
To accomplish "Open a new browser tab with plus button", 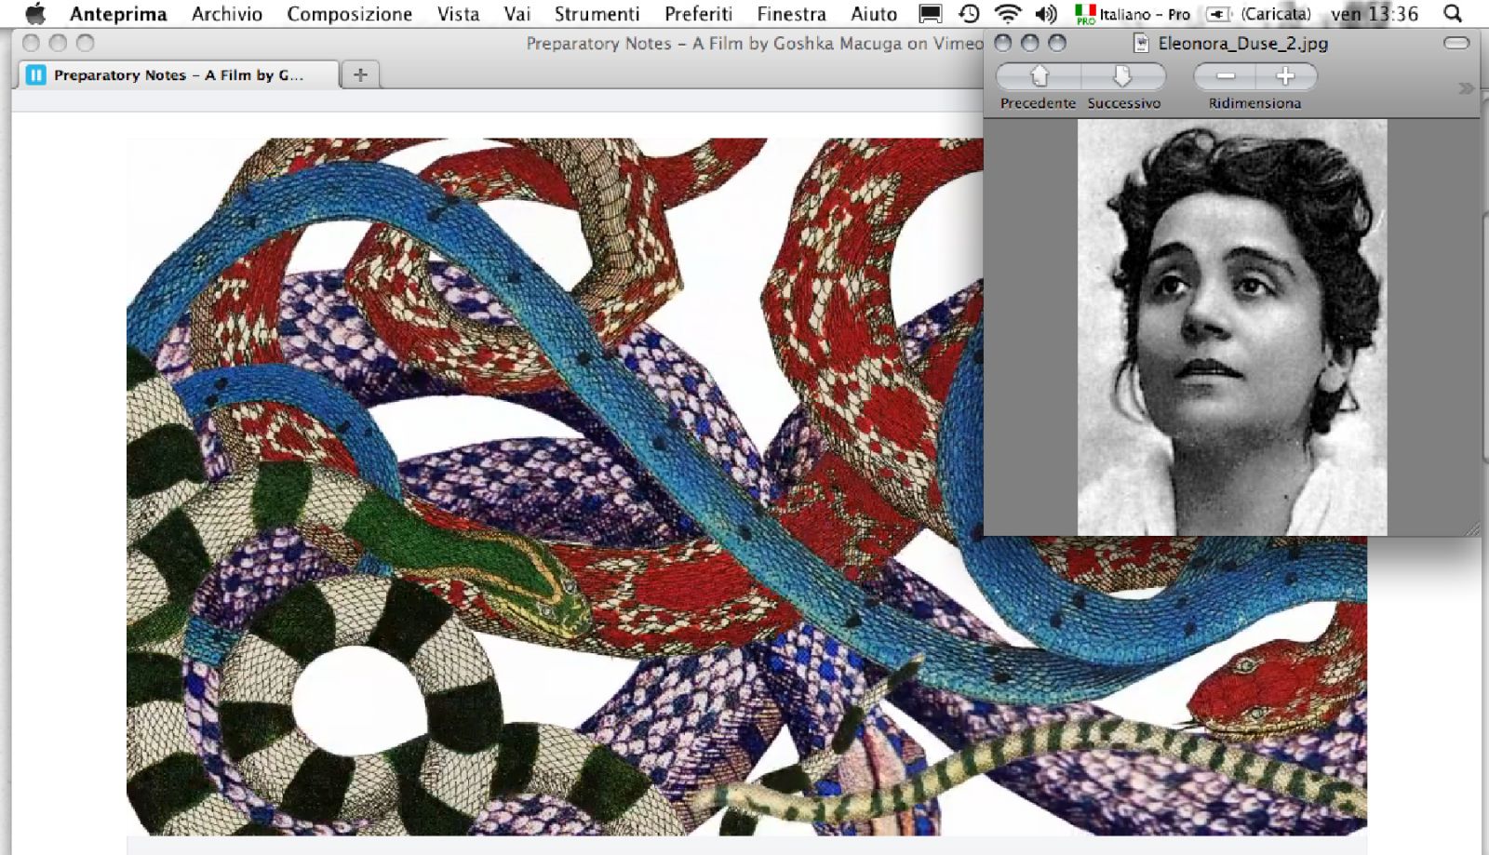I will click(361, 75).
